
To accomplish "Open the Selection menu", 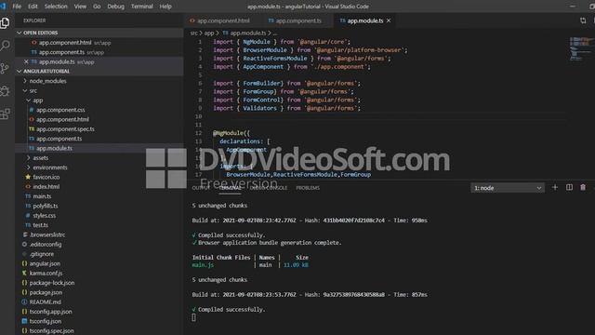I will tap(56, 7).
